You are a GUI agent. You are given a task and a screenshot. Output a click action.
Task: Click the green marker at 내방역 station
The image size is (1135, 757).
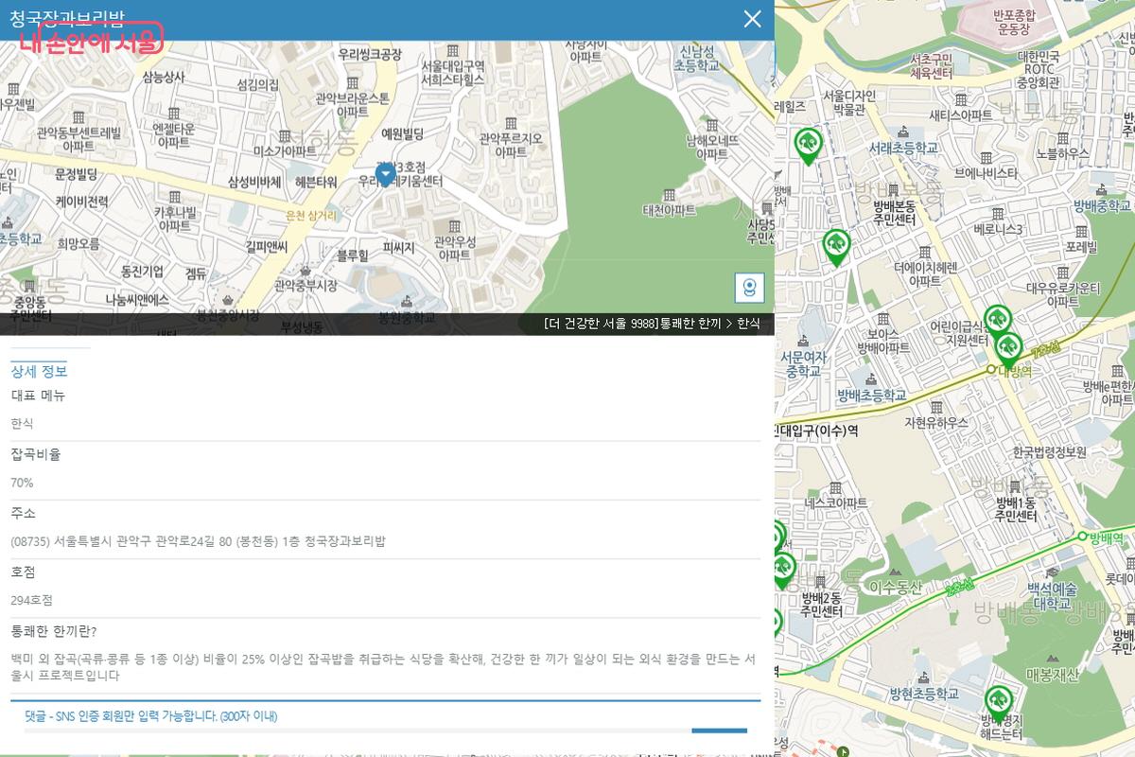pyautogui.click(x=1008, y=349)
